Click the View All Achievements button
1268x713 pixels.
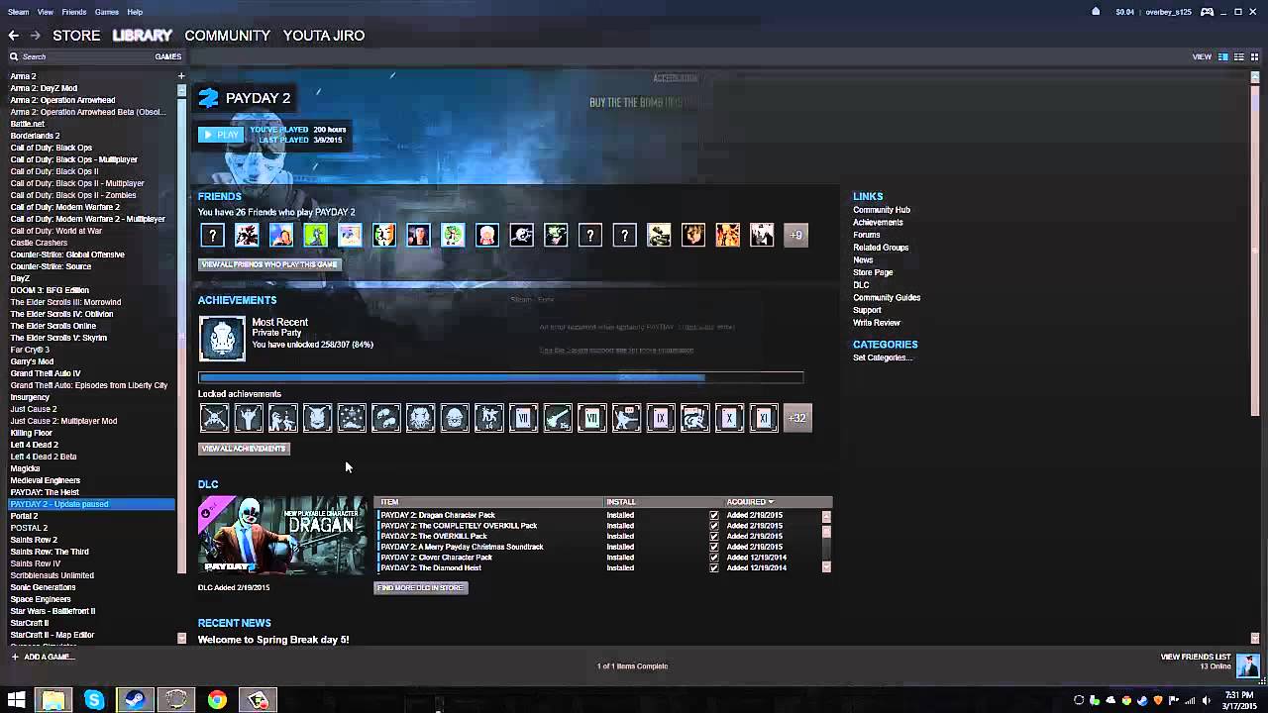(244, 449)
